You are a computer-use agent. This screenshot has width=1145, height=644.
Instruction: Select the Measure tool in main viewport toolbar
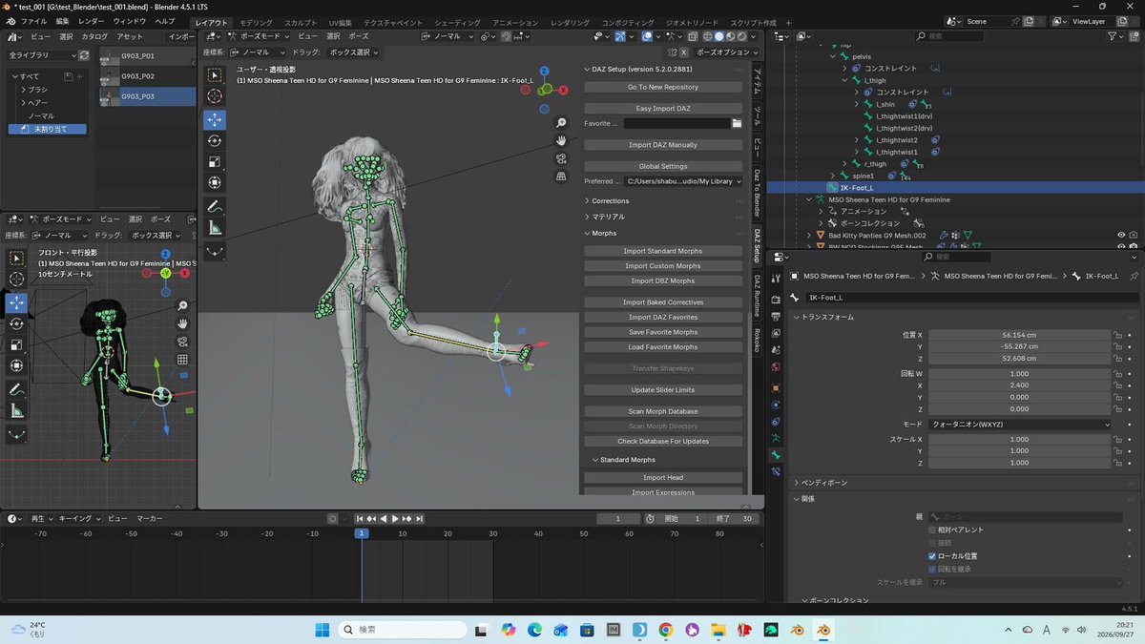[x=215, y=228]
